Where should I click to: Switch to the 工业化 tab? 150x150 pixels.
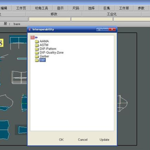tap(112, 14)
